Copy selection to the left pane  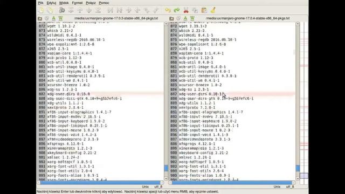coord(120,10)
